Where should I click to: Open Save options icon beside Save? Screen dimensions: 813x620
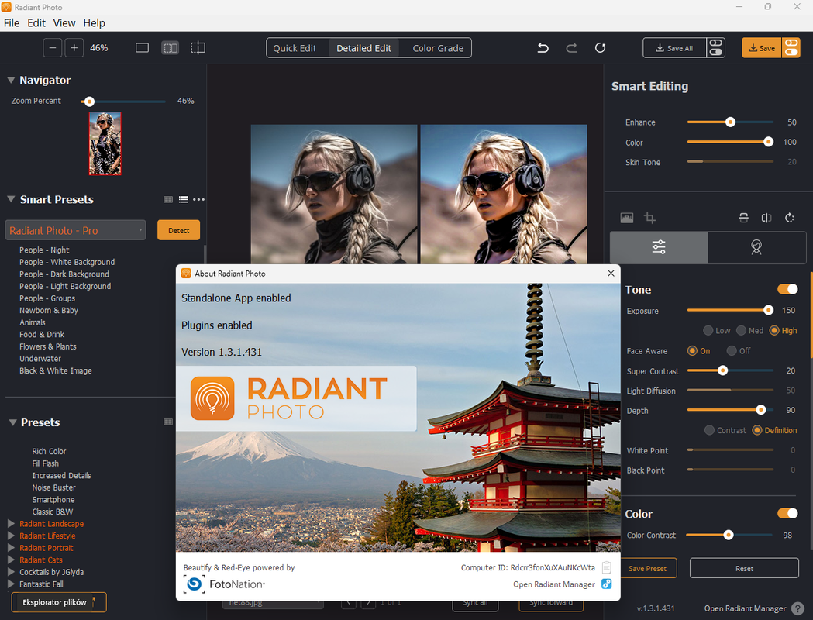coord(791,48)
